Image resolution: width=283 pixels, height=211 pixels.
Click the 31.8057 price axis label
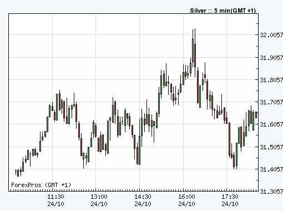click(x=271, y=80)
